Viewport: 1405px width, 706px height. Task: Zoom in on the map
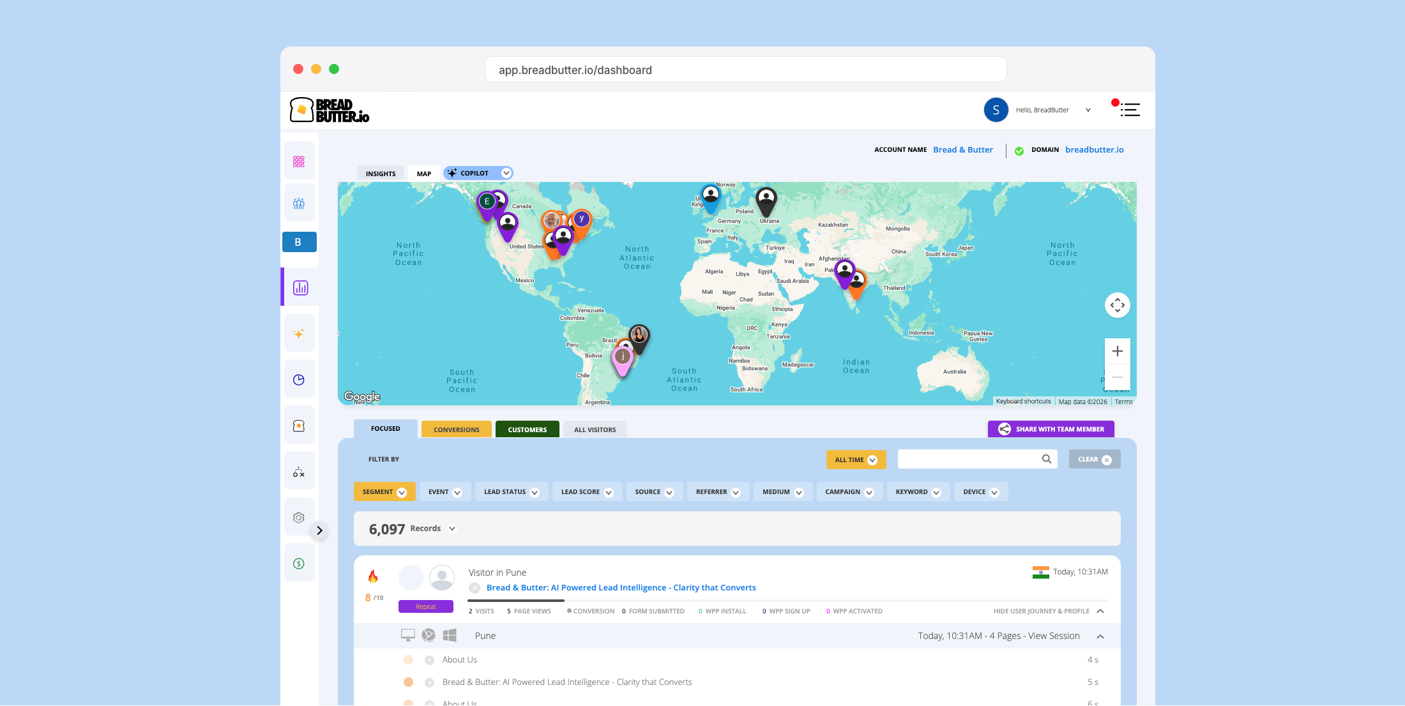[1117, 351]
